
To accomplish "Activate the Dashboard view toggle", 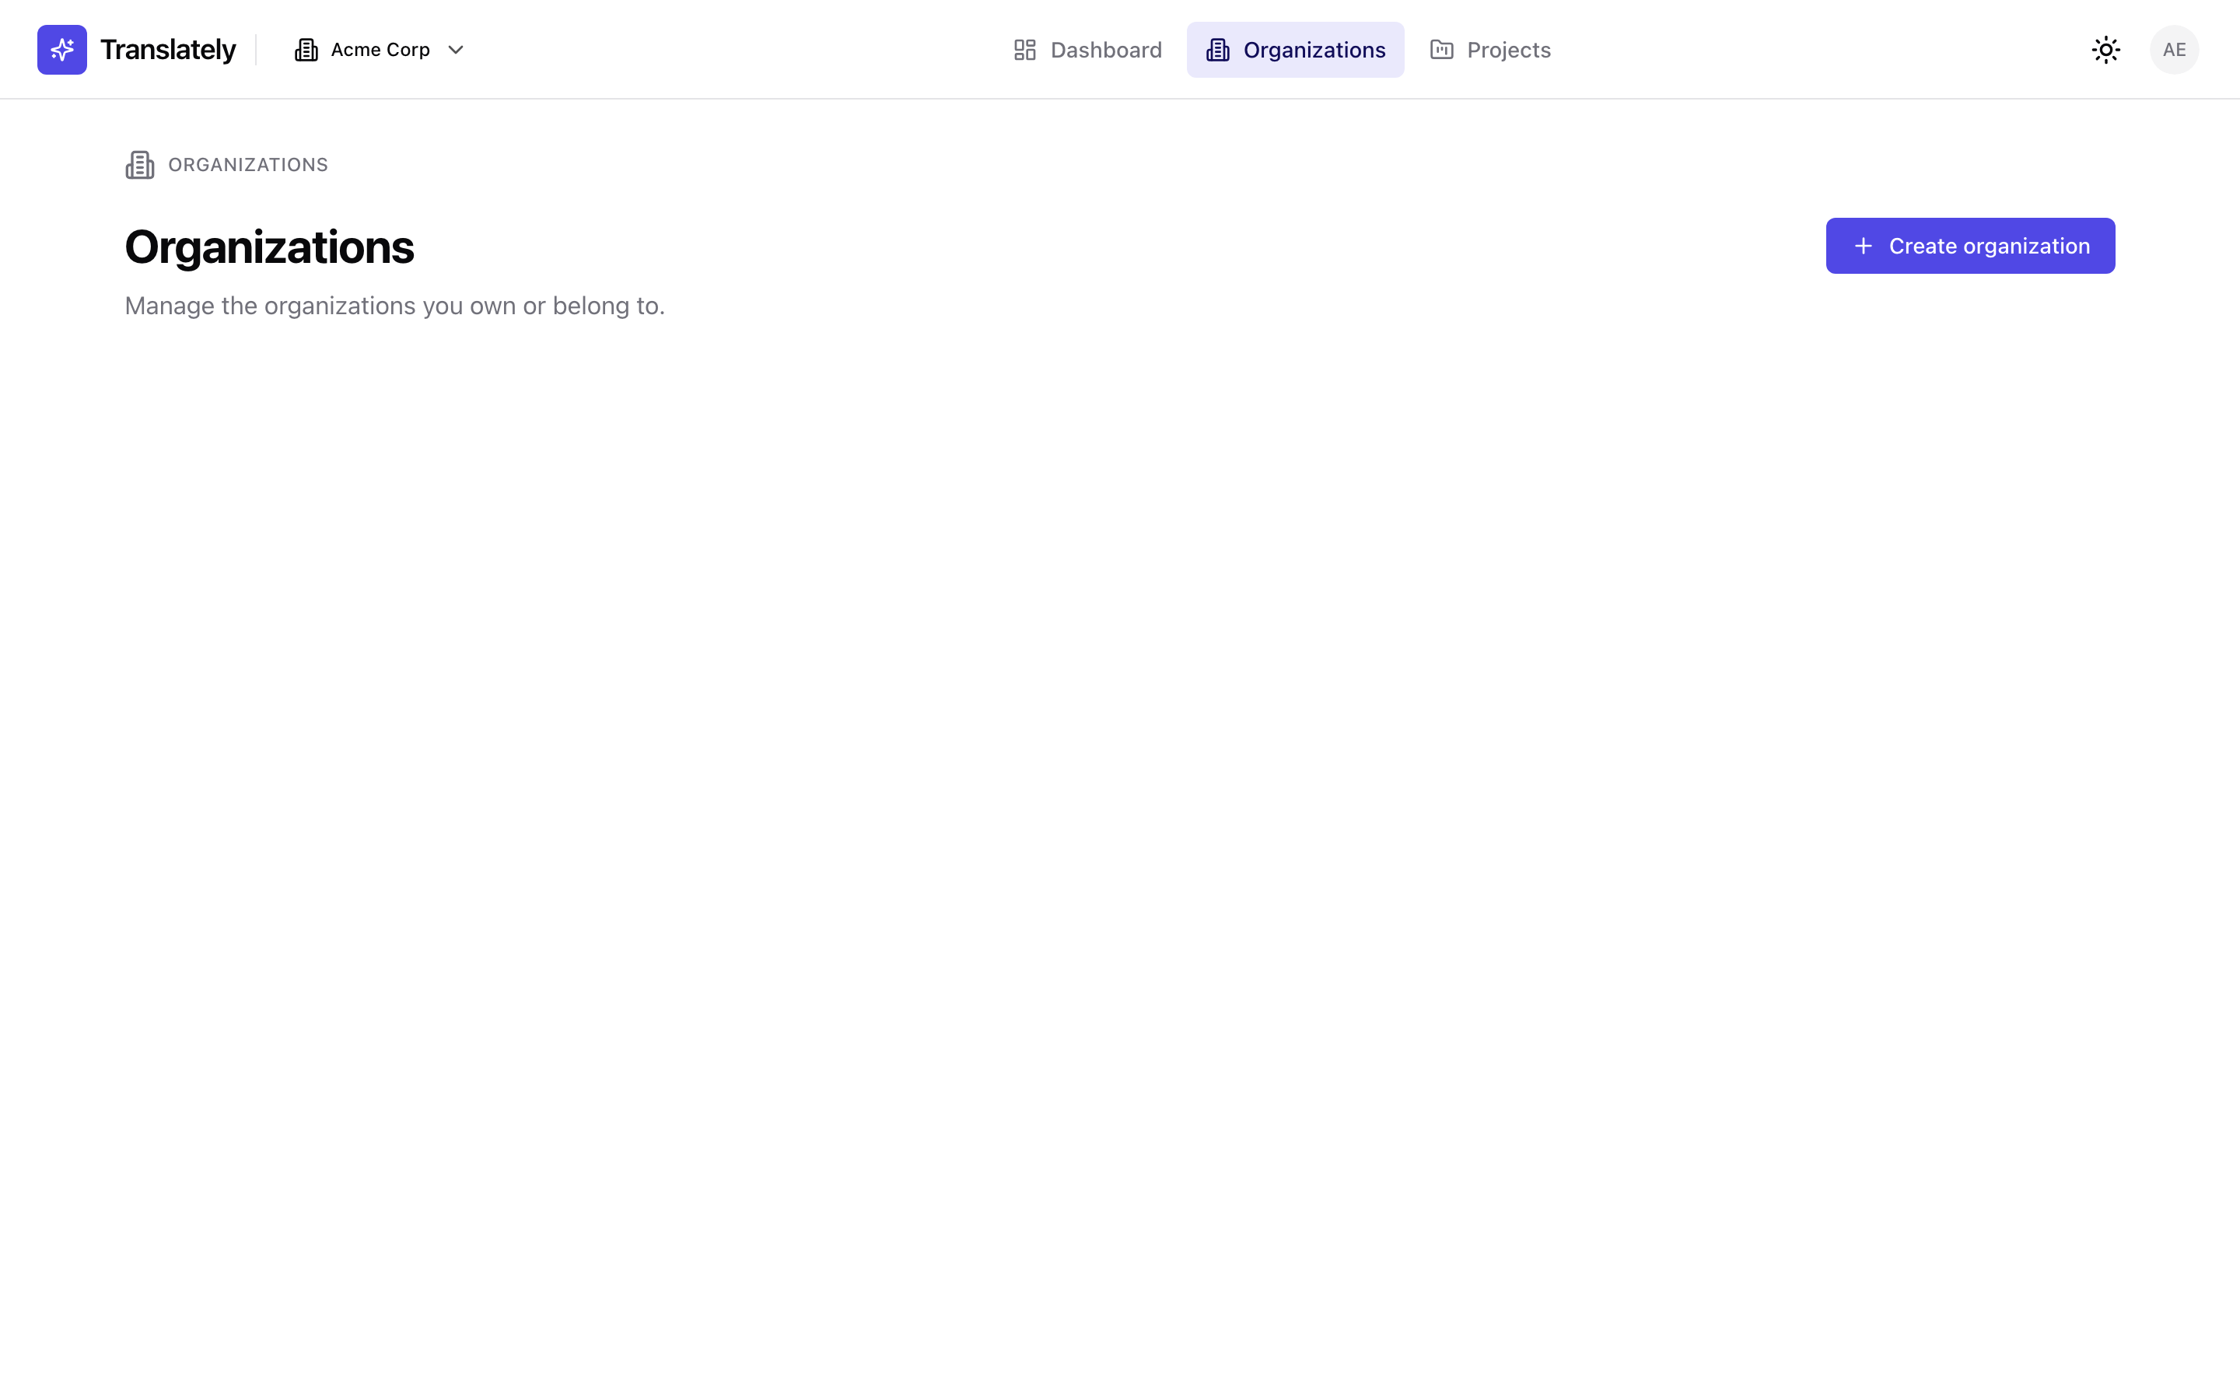I will click(1087, 49).
